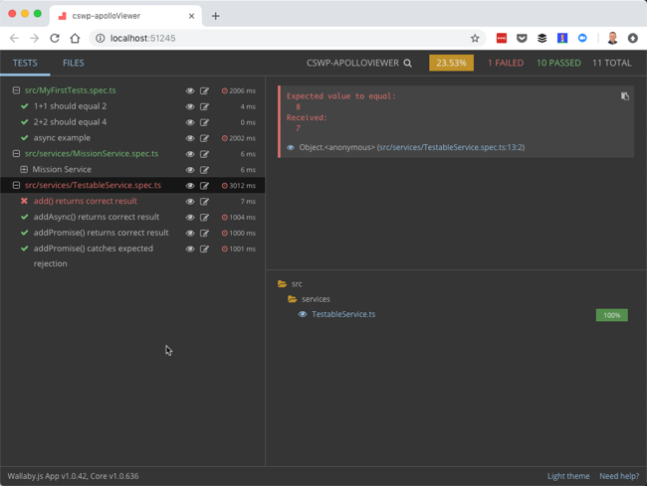Copy error message with clipboard icon
Viewport: 647px width, 486px height.
625,96
